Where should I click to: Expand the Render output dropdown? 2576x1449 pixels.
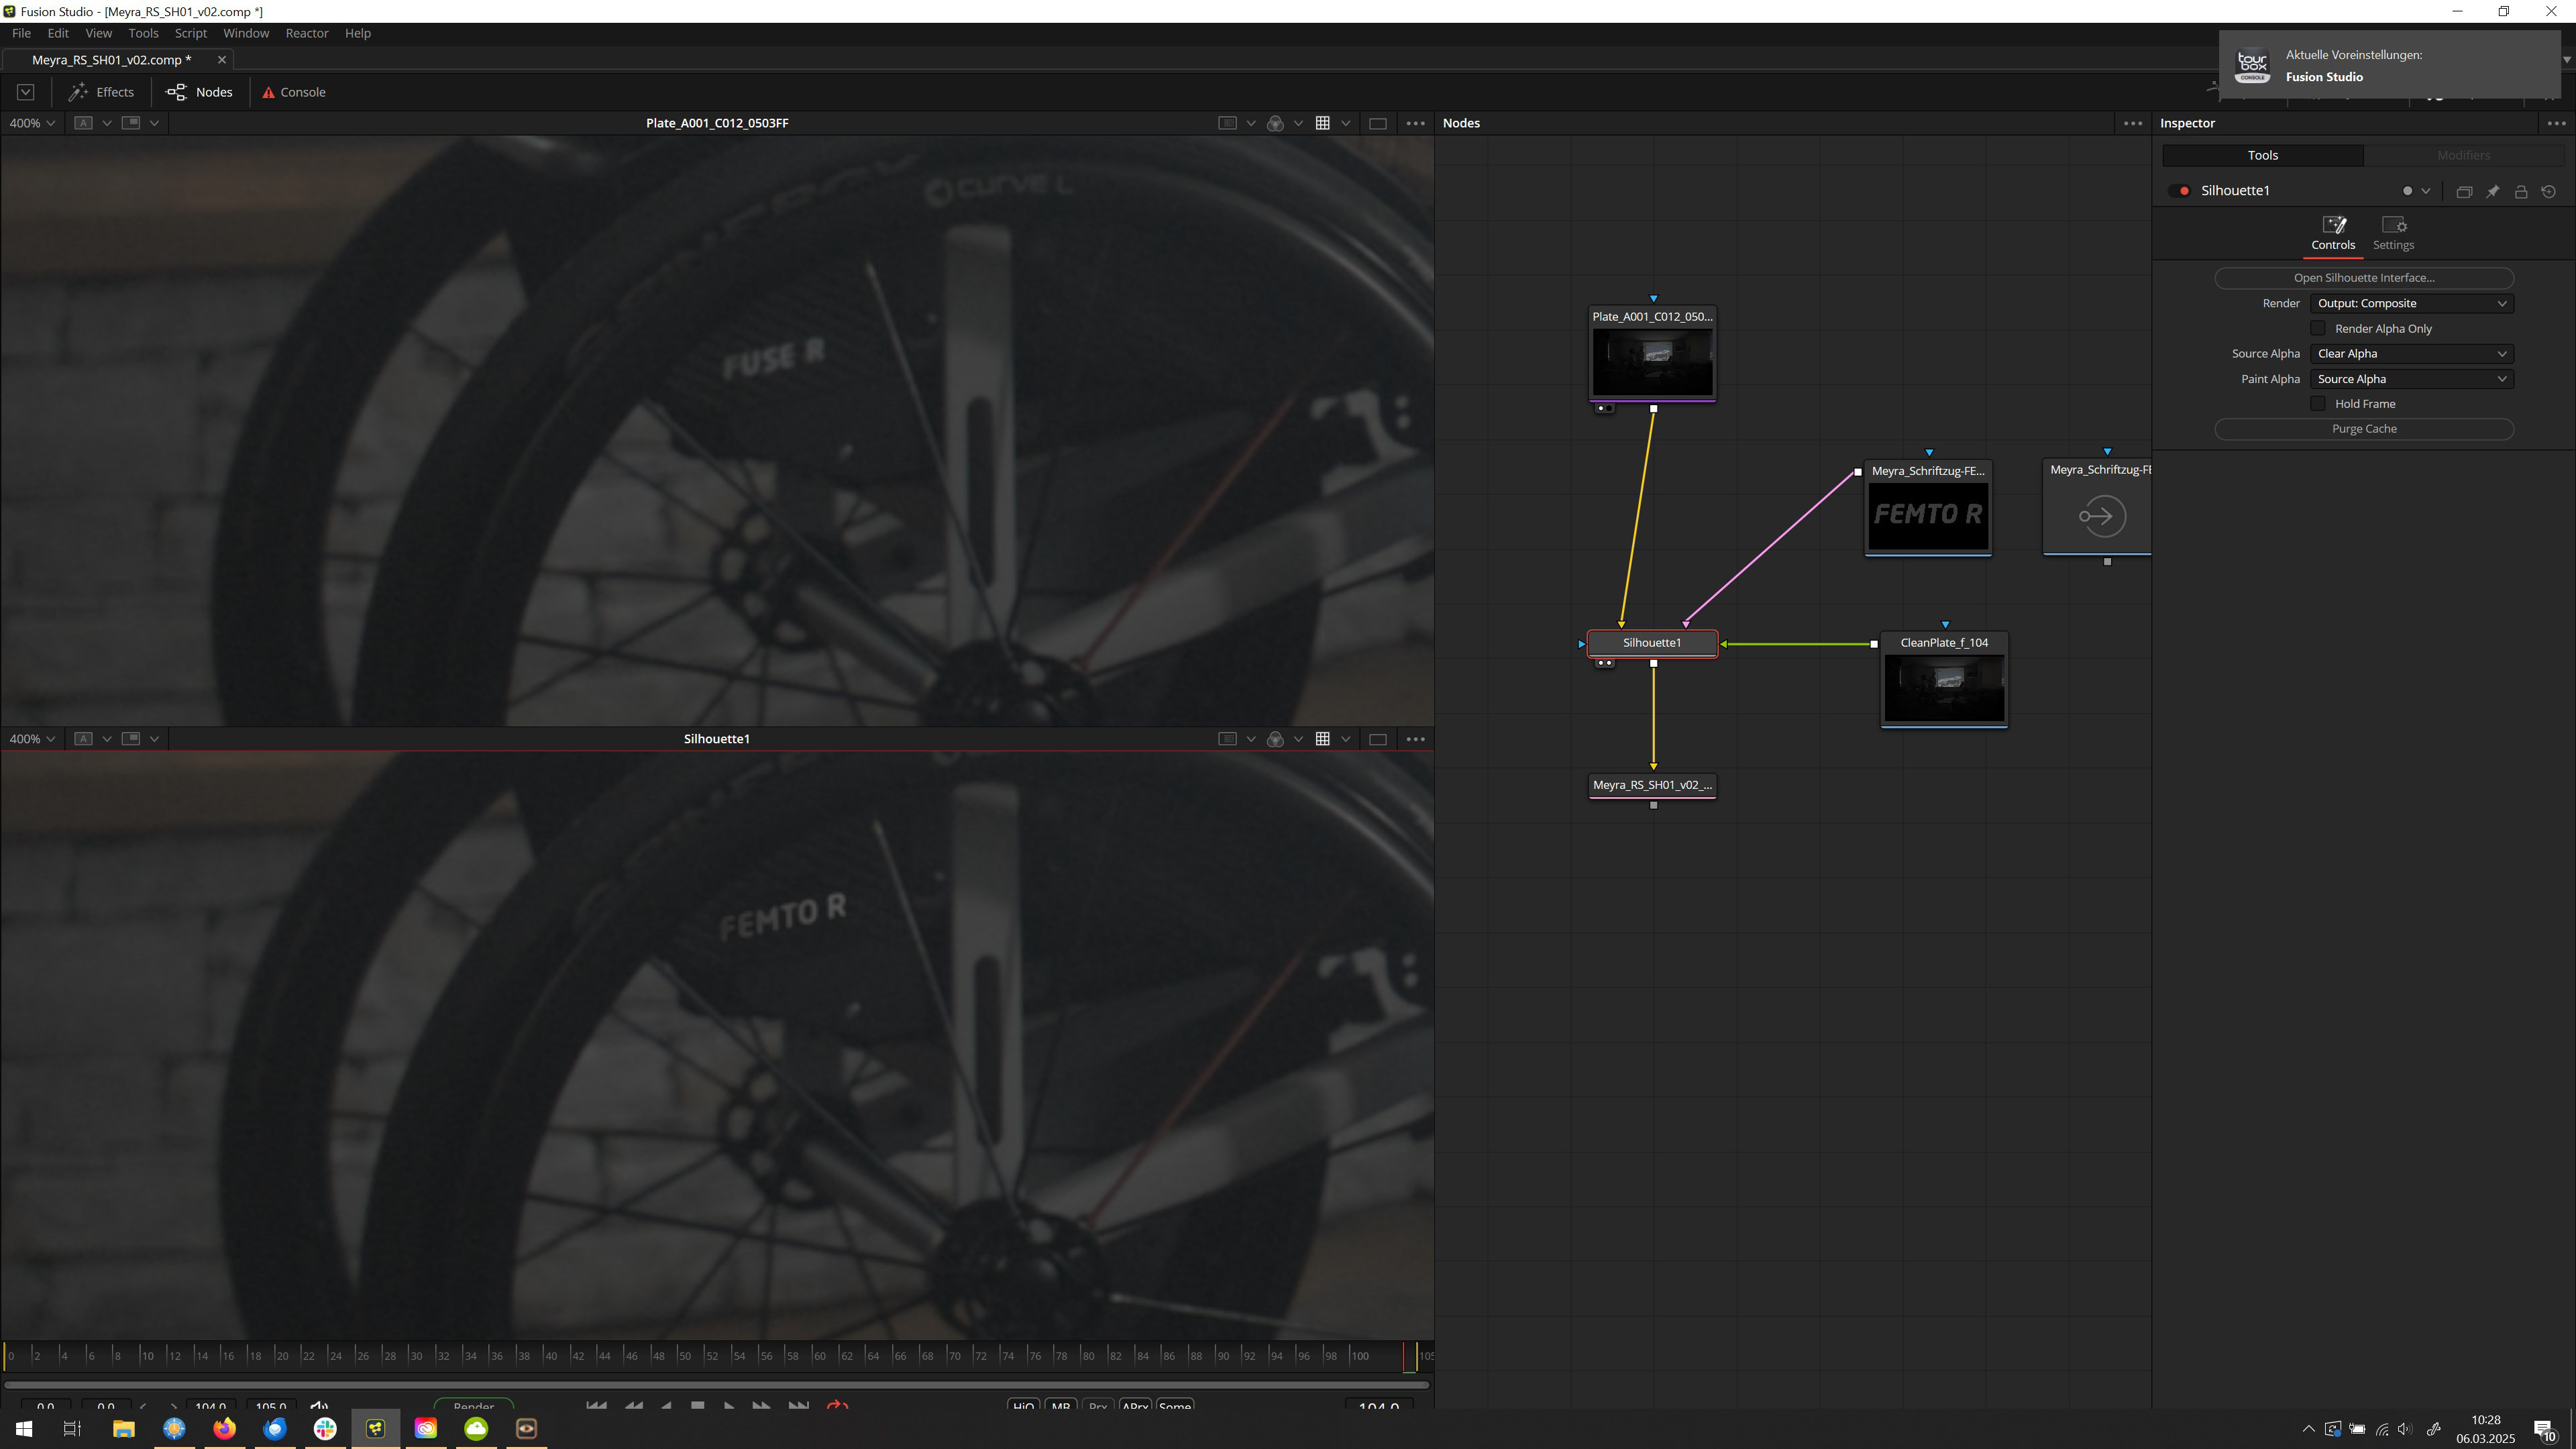2411,303
